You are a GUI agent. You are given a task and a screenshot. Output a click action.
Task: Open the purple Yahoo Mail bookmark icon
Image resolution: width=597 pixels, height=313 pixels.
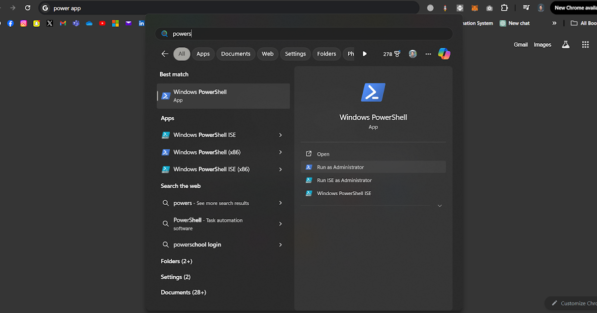click(x=128, y=23)
